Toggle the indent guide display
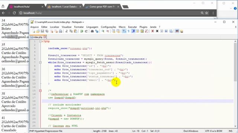The height and width of the screenshot is (133, 238). (134, 31)
